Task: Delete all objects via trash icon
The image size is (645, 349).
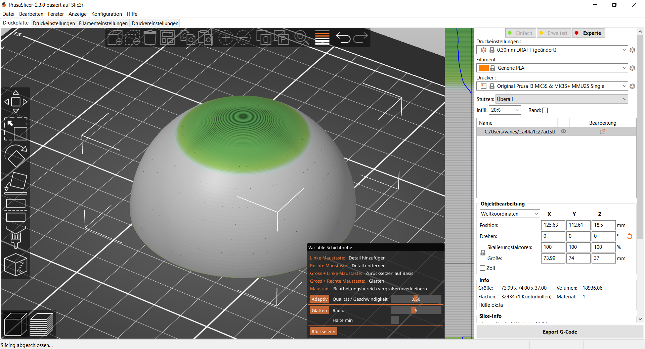Action: pos(149,38)
